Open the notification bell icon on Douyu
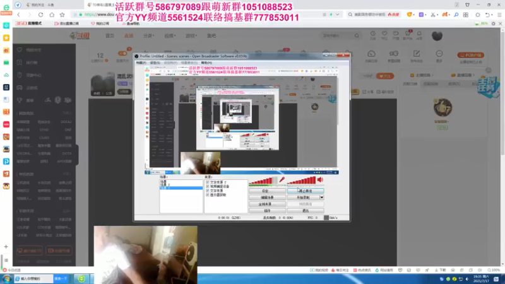 tap(419, 35)
